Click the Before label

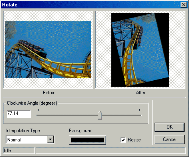tap(49, 93)
